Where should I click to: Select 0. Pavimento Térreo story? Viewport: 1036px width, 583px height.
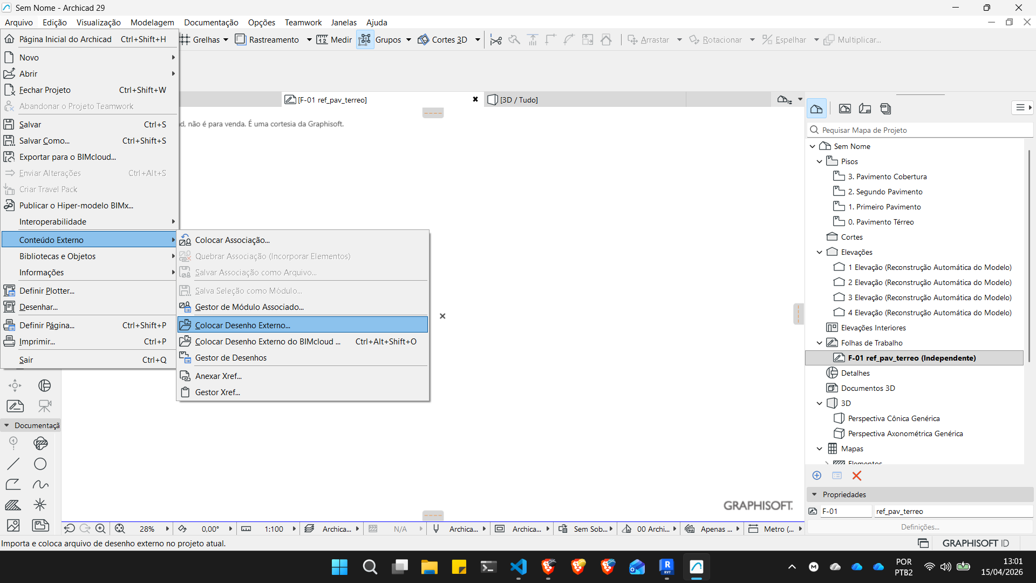pyautogui.click(x=881, y=222)
